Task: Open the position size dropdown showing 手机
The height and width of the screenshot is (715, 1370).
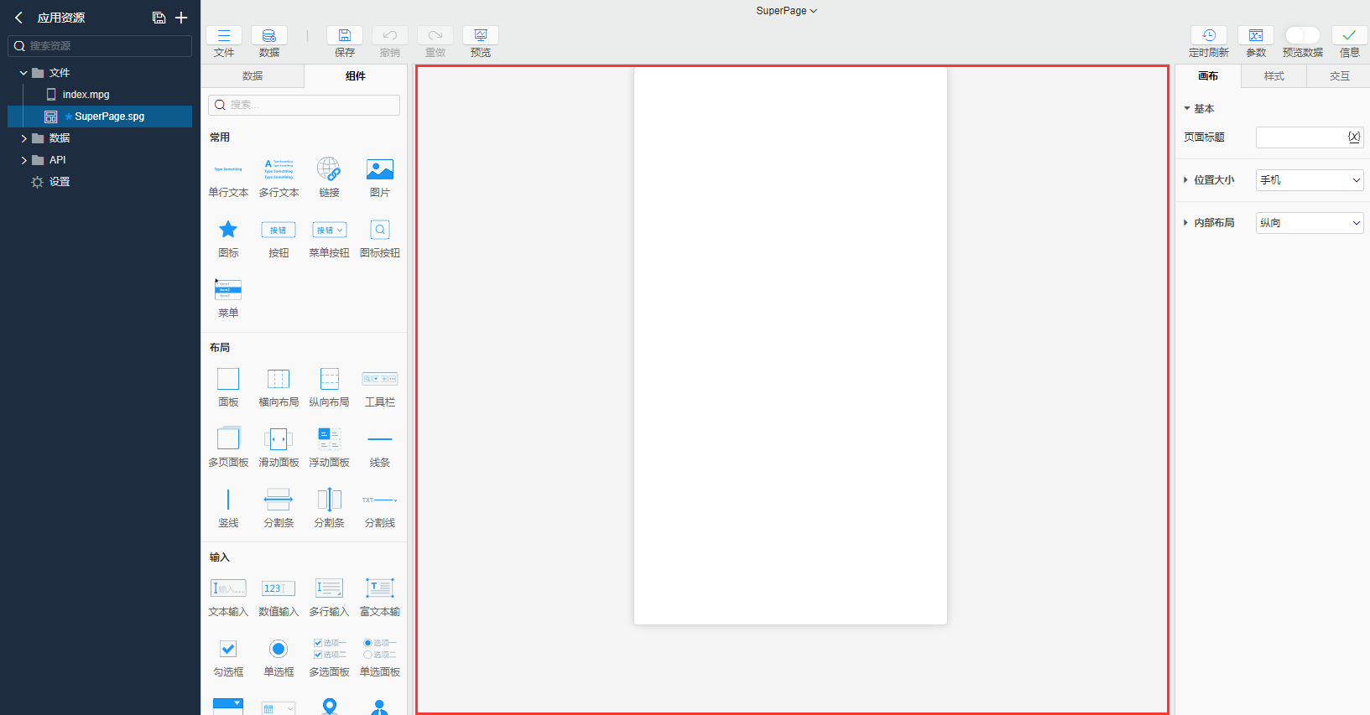Action: 1309,180
